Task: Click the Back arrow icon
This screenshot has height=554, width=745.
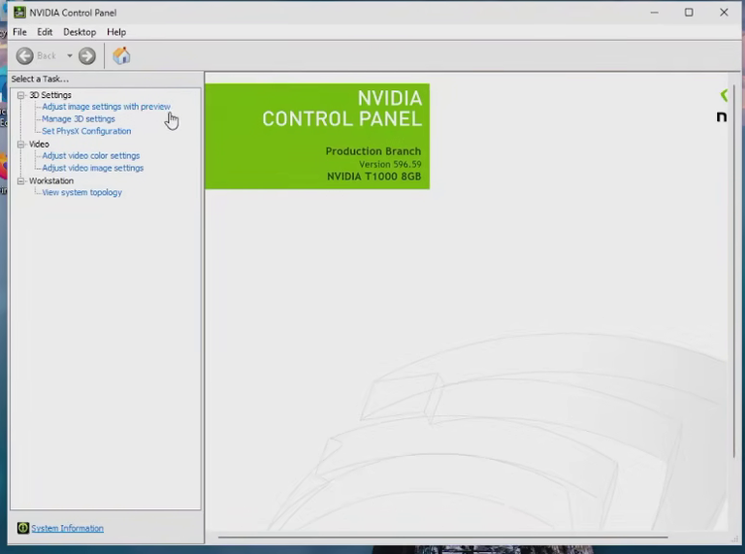Action: pos(24,56)
